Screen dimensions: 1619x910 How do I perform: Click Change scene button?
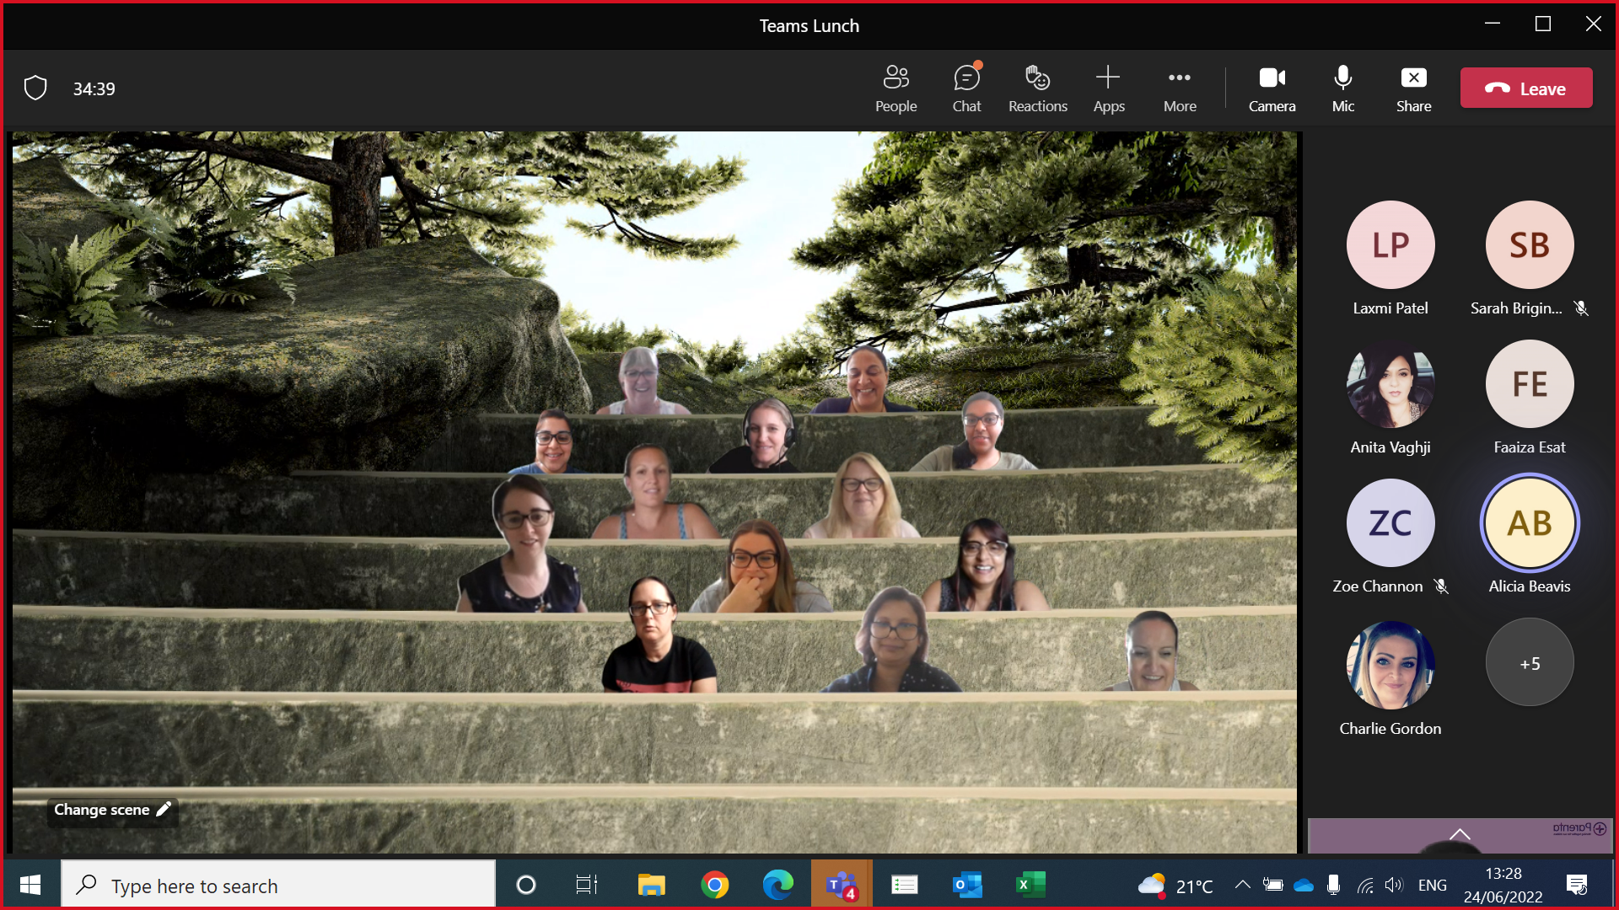[x=112, y=810]
